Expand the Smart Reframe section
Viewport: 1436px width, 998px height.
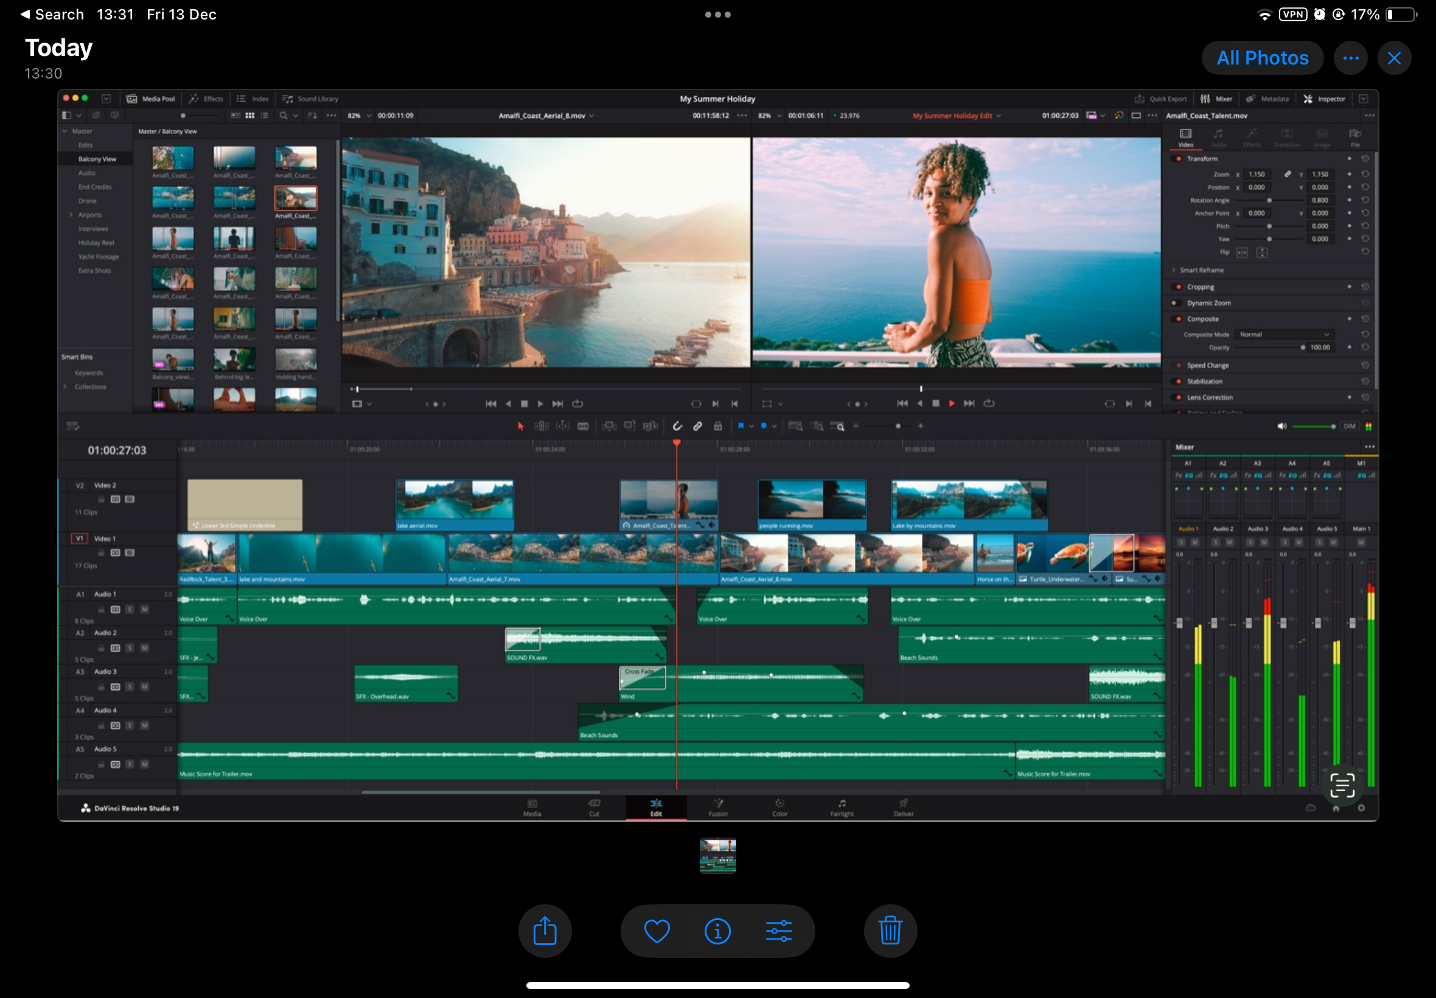click(x=1173, y=270)
